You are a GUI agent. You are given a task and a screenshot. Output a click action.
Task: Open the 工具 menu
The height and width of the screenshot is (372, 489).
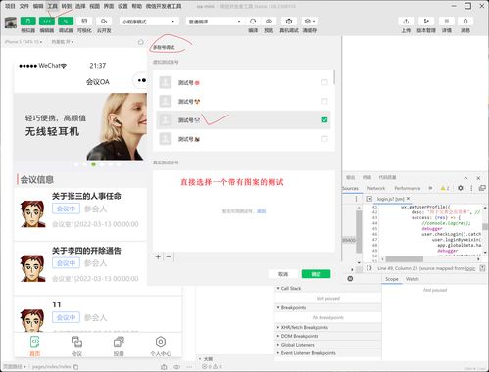(52, 6)
